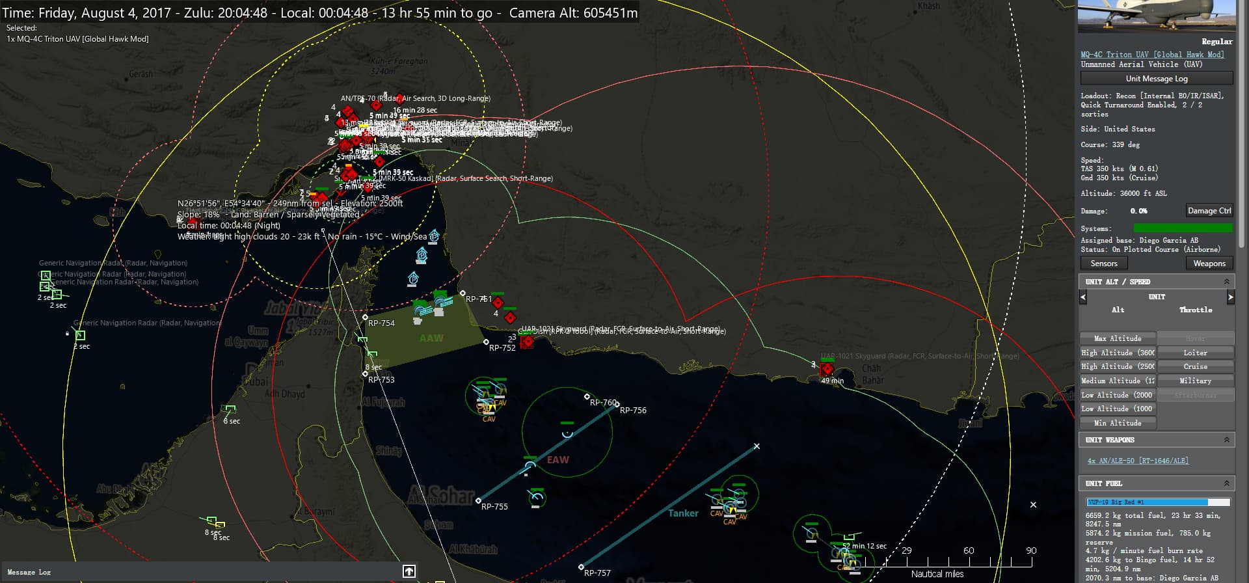1249x583 pixels.
Task: Open MQ-4C Triton UAV database link
Action: click(1152, 55)
